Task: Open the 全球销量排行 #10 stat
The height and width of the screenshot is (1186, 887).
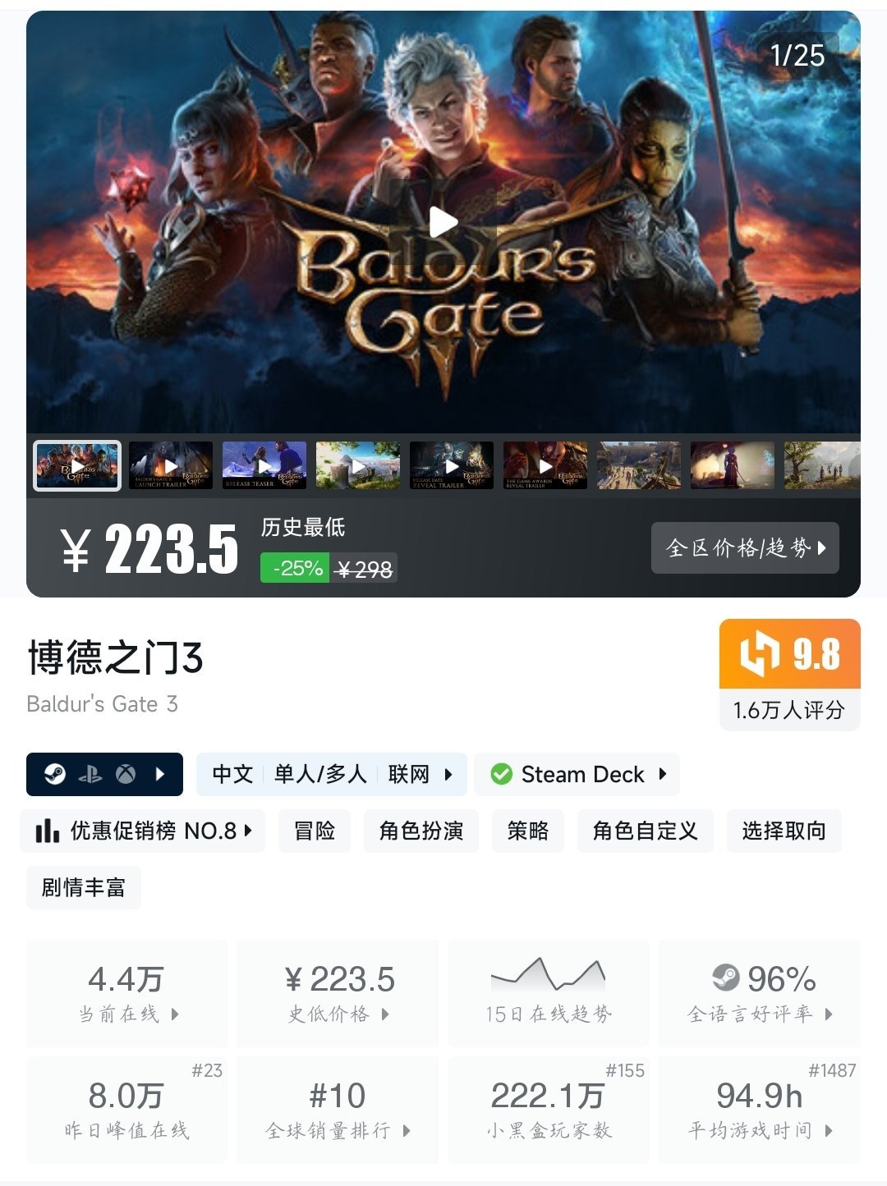Action: 338,1109
